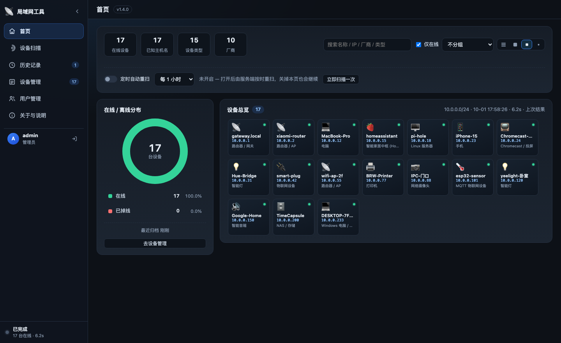Click the 在线设备 17 stat card
Image resolution: width=561 pixels, height=343 pixels.
[120, 44]
